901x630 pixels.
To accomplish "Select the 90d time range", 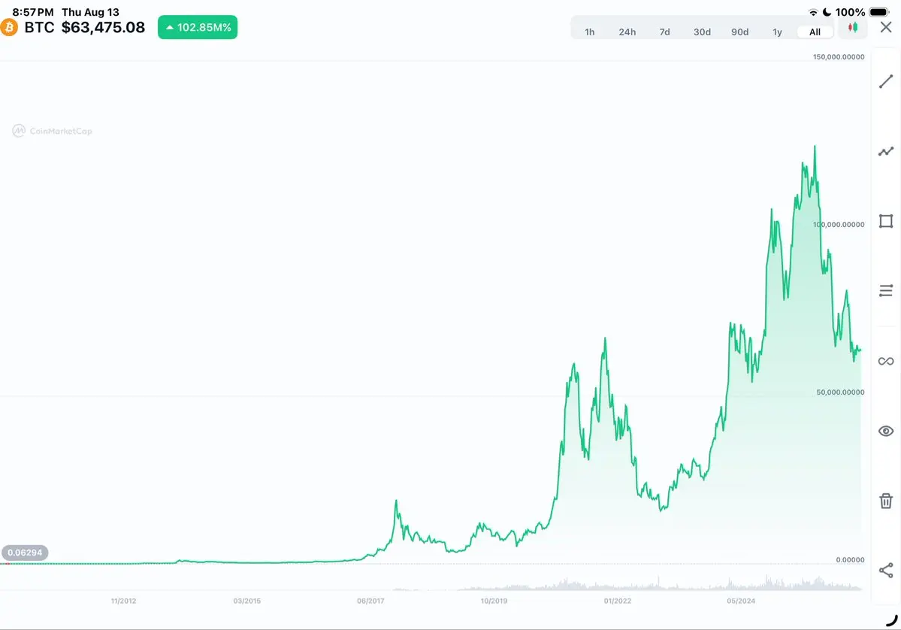I will coord(739,32).
